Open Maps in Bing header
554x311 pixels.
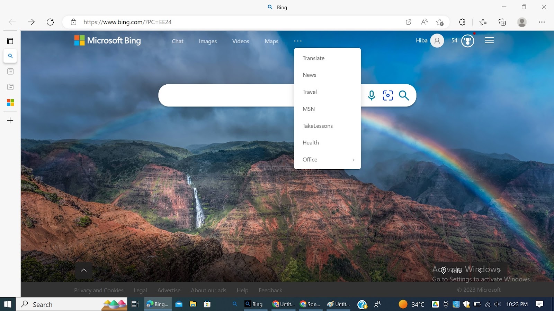(271, 41)
